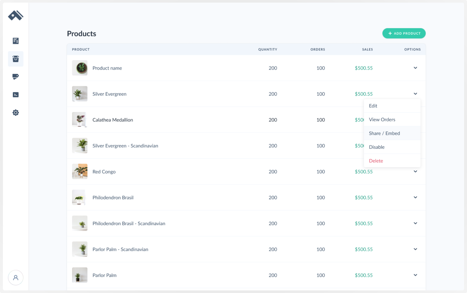The height and width of the screenshot is (293, 467).
Task: Open the invoices section in the sidebar
Action: (x=15, y=41)
